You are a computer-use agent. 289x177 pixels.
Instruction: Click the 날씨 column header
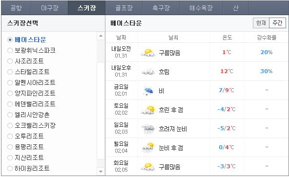pyautogui.click(x=173, y=38)
